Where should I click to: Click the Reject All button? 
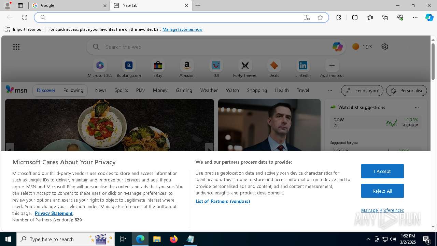[382, 191]
